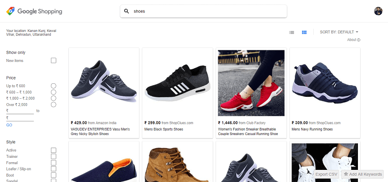388x182 pixels.
Task: Click the ₹ 309.00 price text
Action: pos(300,123)
